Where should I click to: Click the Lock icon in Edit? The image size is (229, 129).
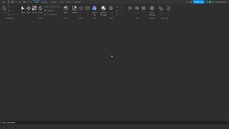117,10
